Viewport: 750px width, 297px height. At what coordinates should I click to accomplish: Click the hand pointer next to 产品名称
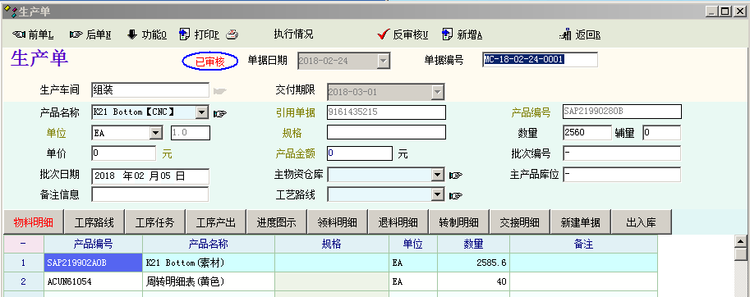[220, 113]
